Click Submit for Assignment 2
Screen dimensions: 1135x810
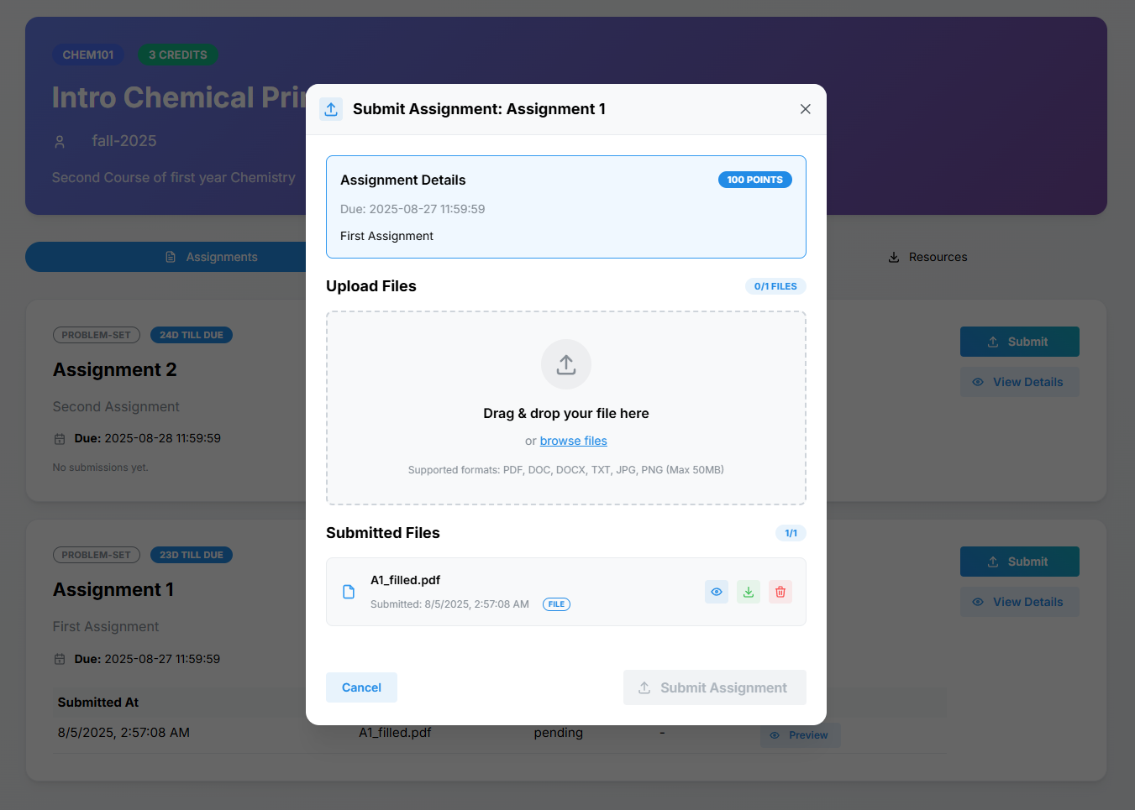[1019, 342]
